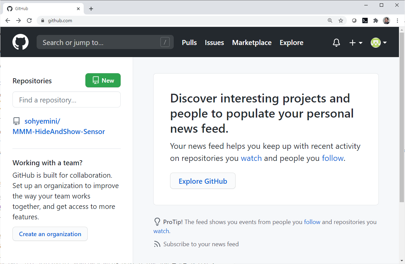Subscribe to your news feed
This screenshot has height=264, width=405.
pos(201,244)
